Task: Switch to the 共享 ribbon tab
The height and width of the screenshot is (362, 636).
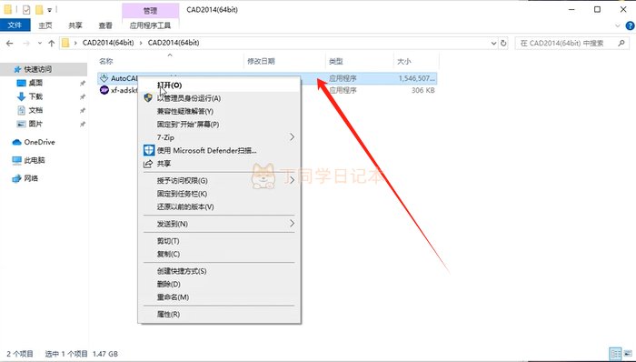Action: 75,25
